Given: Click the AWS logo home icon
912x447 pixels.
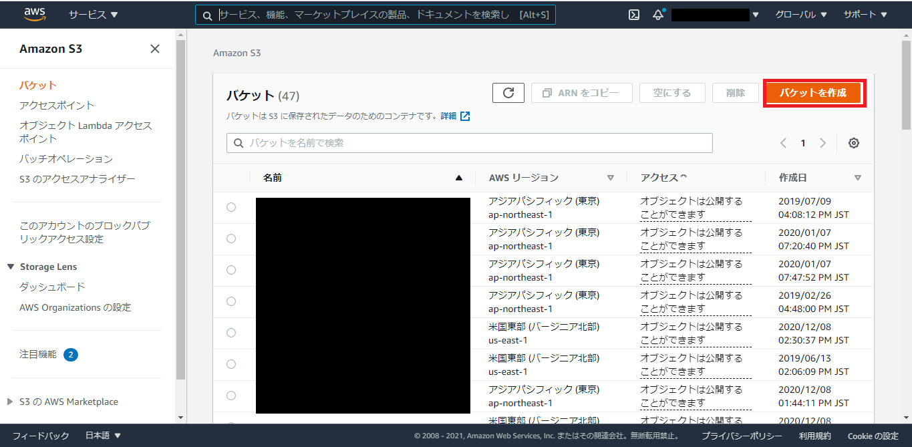Looking at the screenshot, I should click(34, 14).
